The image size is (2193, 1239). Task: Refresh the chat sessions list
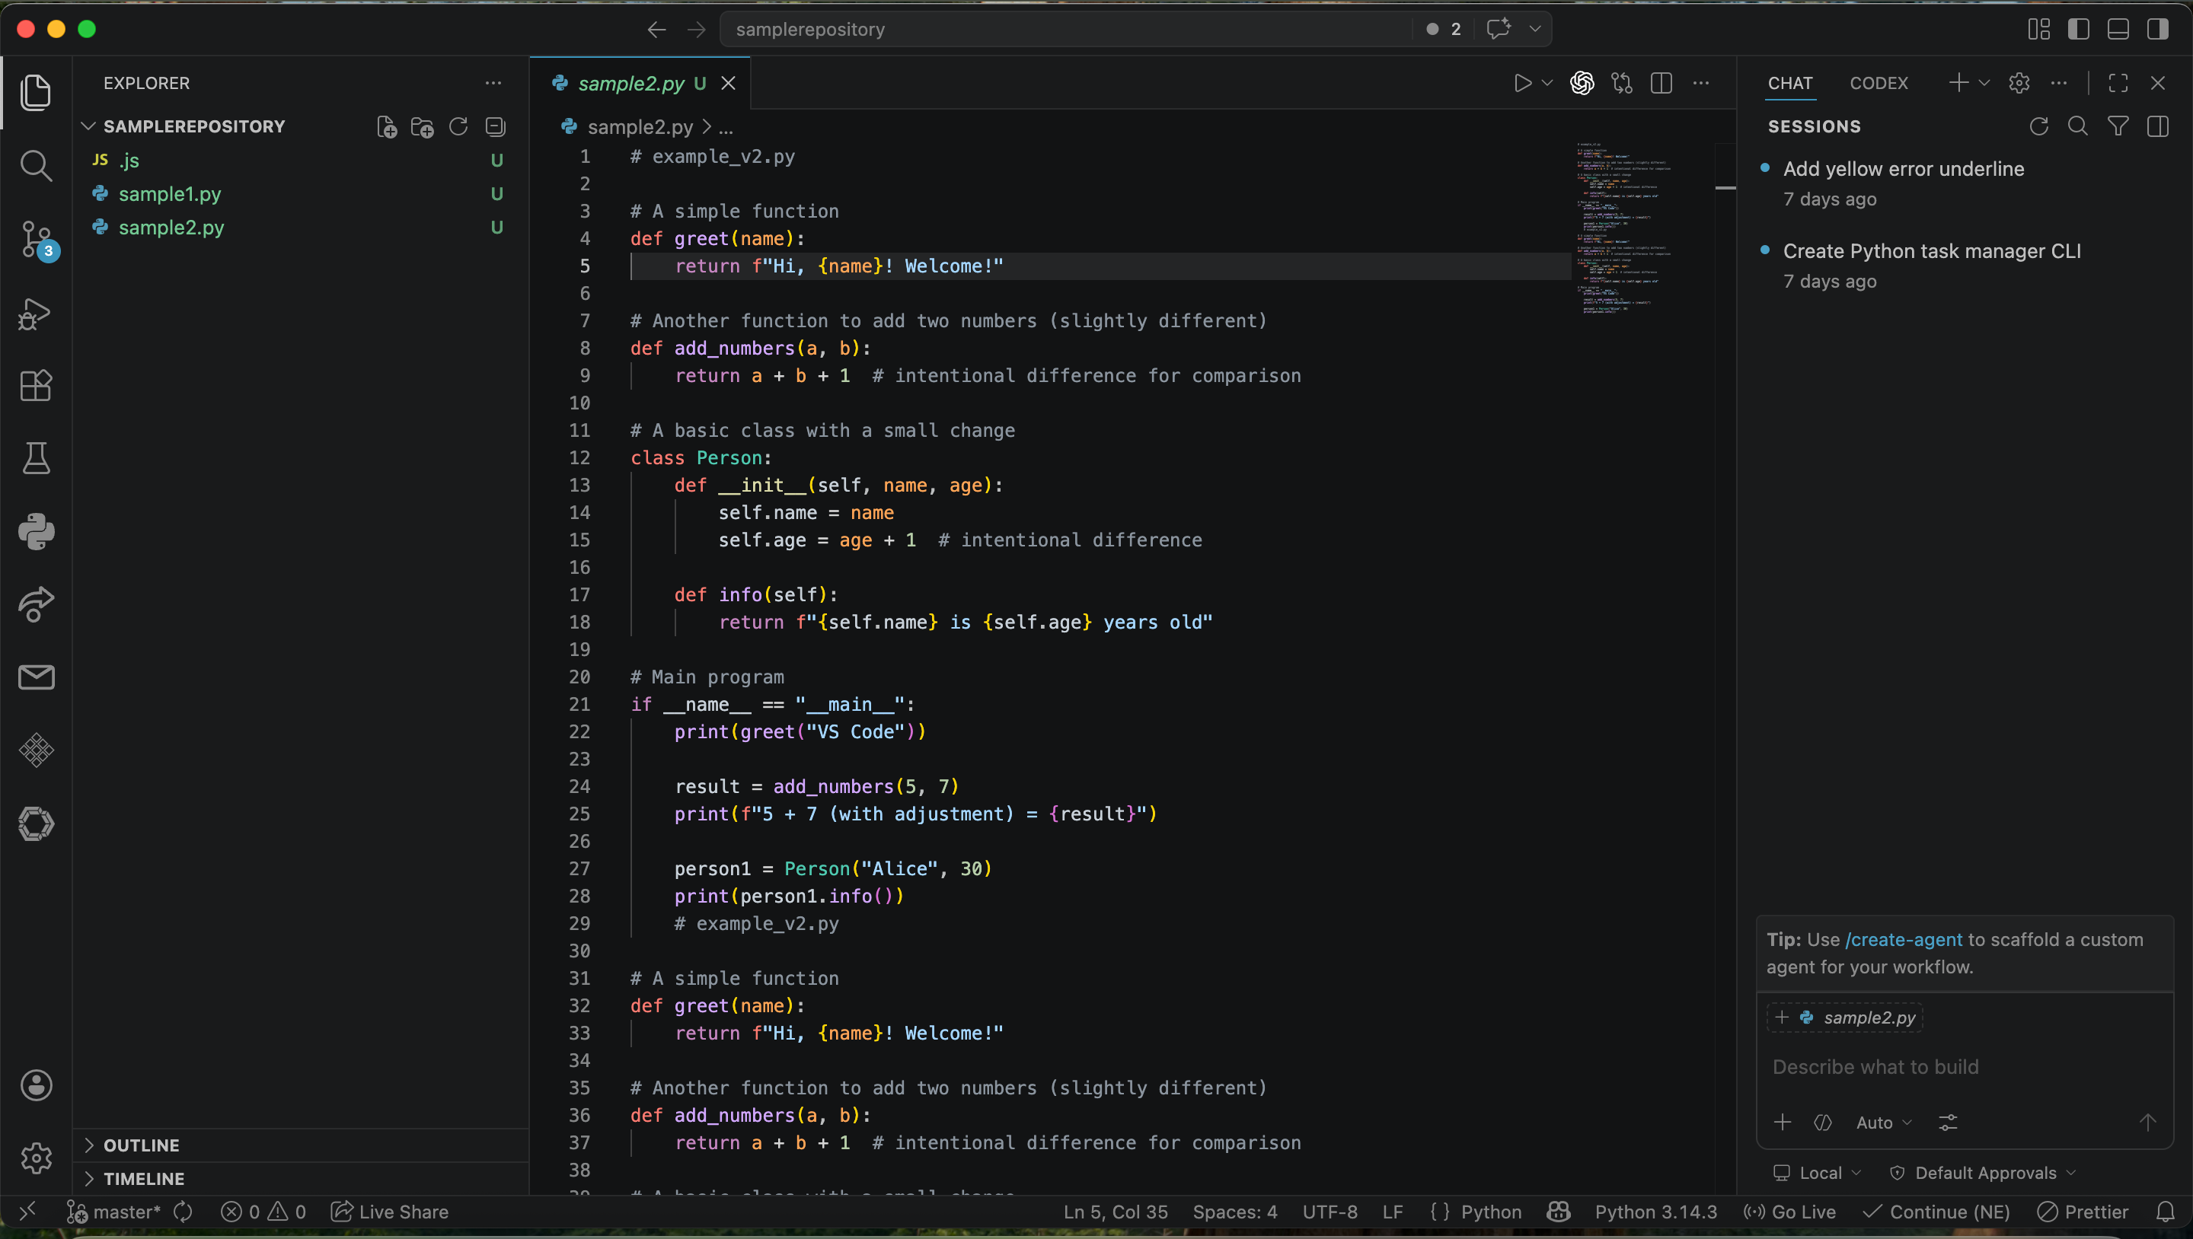(2038, 126)
